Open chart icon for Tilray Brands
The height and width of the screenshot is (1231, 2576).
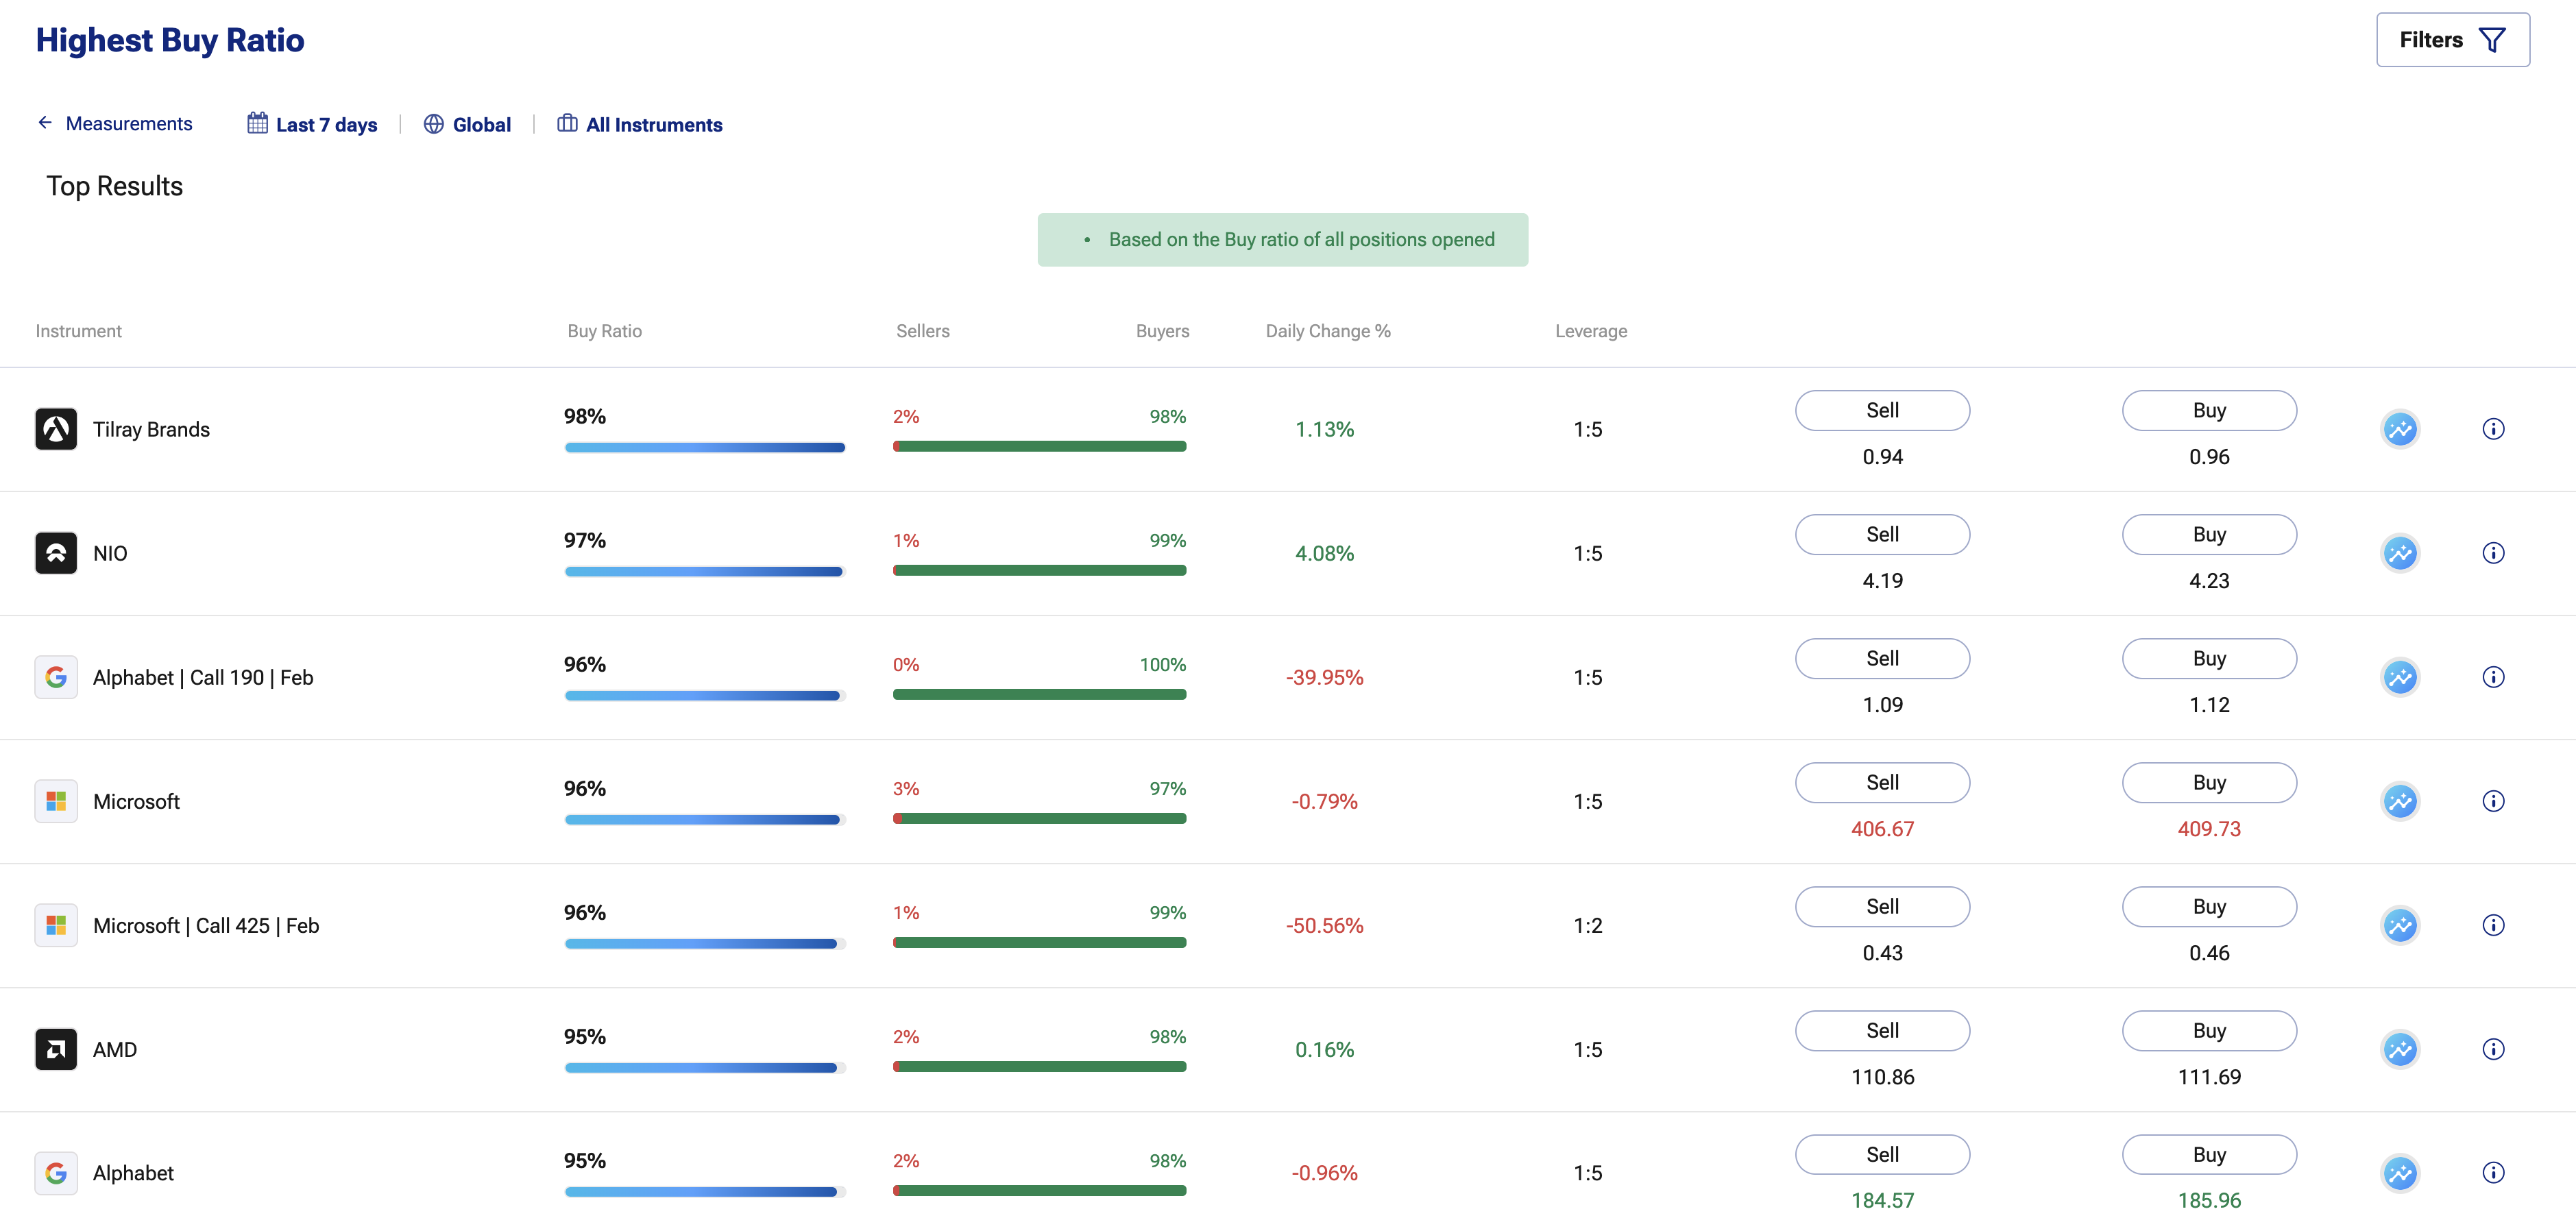2399,429
